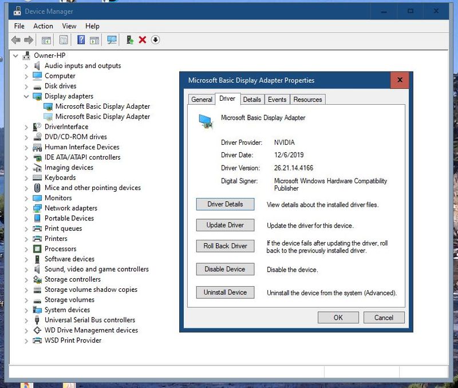Expand the WSD Print Provider category
The height and width of the screenshot is (388, 458).
click(26, 341)
